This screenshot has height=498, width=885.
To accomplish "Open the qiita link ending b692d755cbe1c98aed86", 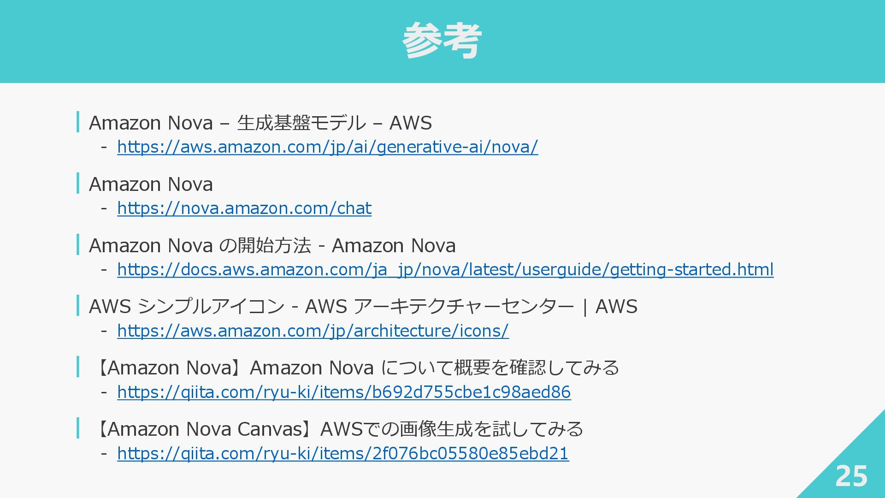I will click(x=344, y=392).
